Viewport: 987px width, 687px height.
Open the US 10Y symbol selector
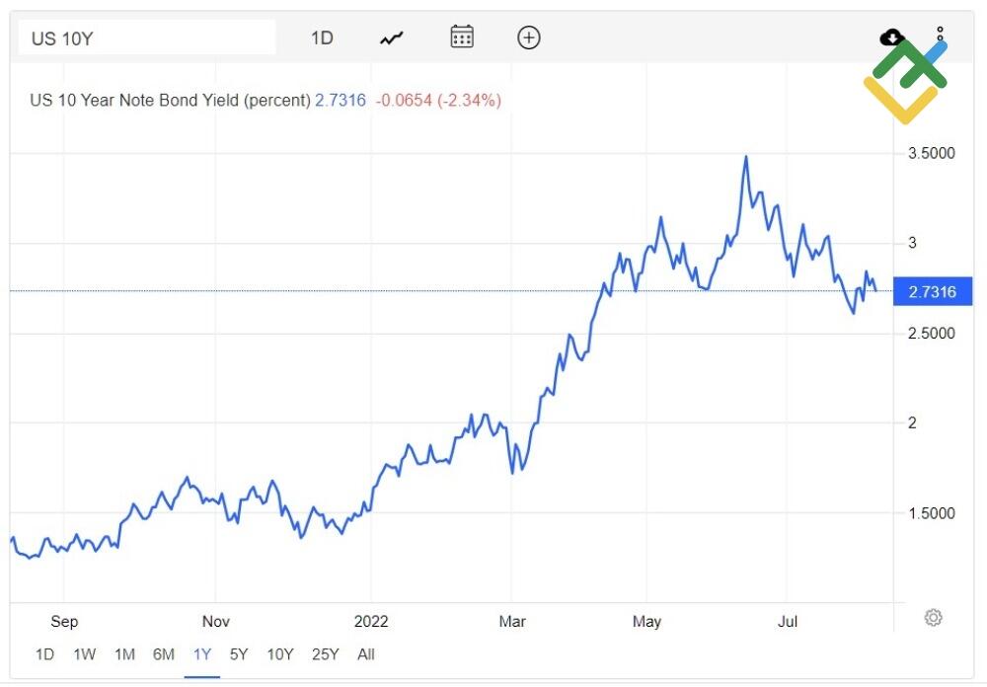[146, 37]
